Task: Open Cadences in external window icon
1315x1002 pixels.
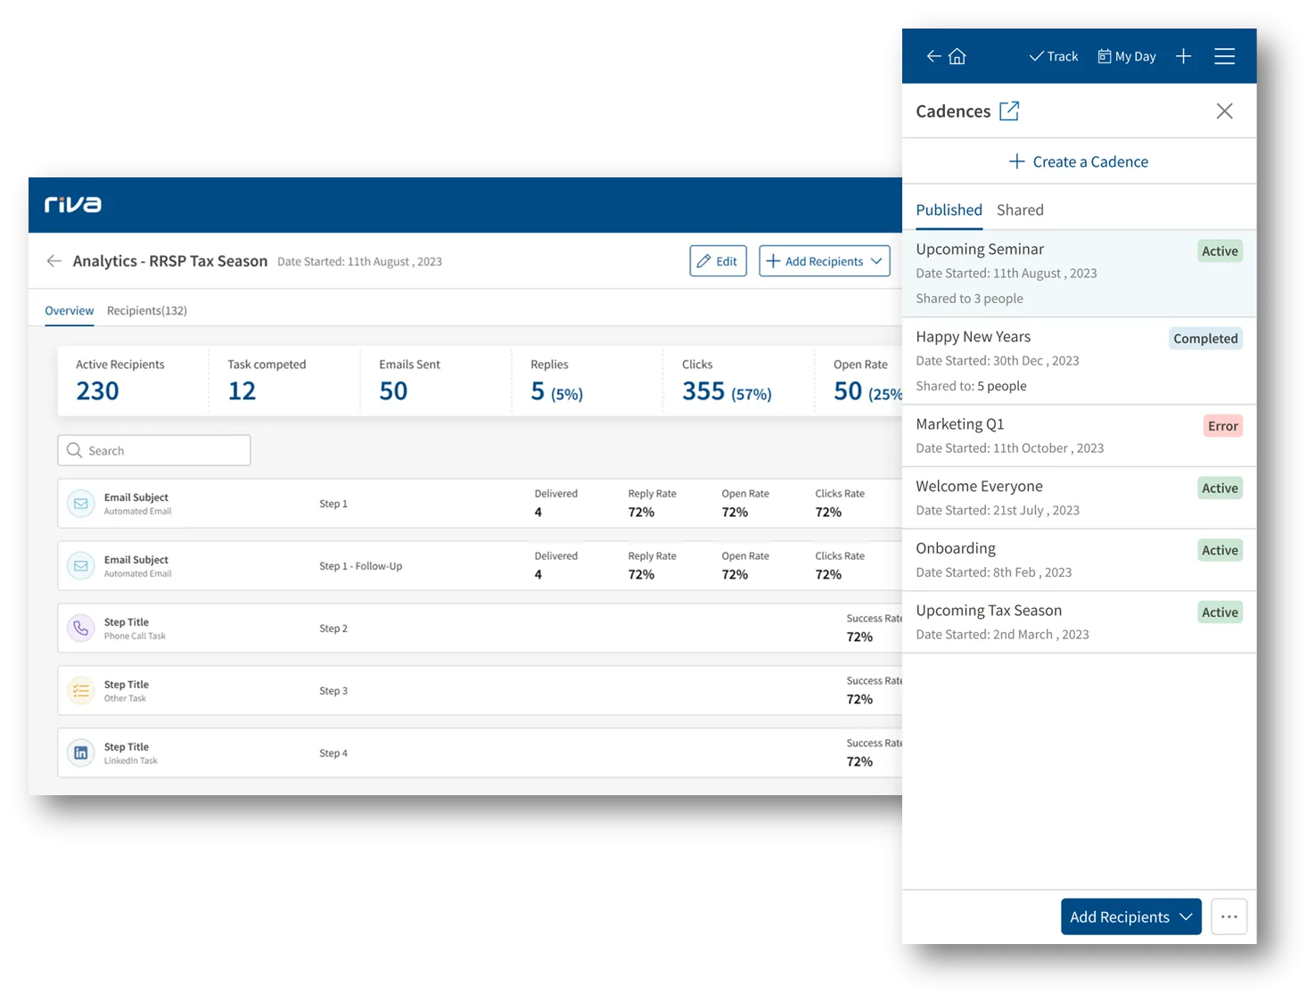Action: tap(1008, 111)
